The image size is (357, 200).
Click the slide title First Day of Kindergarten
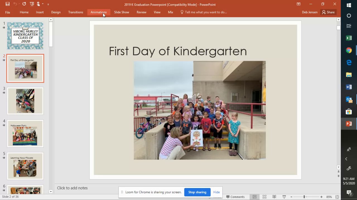pyautogui.click(x=178, y=51)
